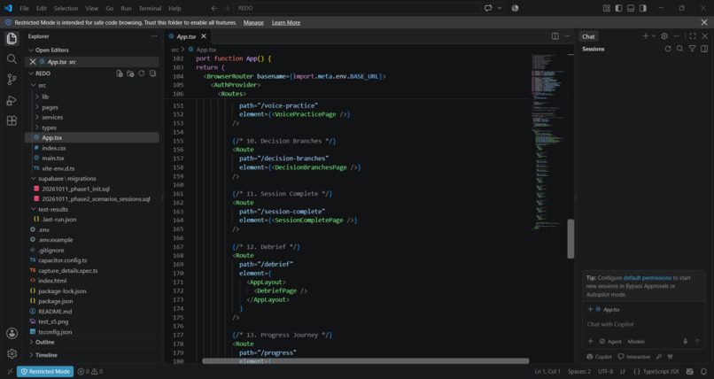Send the chat message arrow
Image resolution: width=714 pixels, height=379 pixels.
tap(697, 341)
